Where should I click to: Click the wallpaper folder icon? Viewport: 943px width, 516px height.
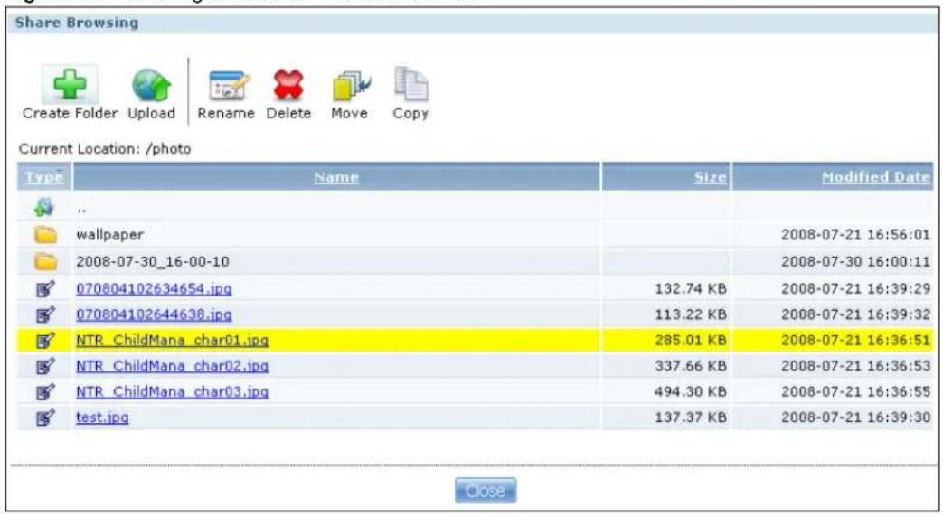coord(45,235)
